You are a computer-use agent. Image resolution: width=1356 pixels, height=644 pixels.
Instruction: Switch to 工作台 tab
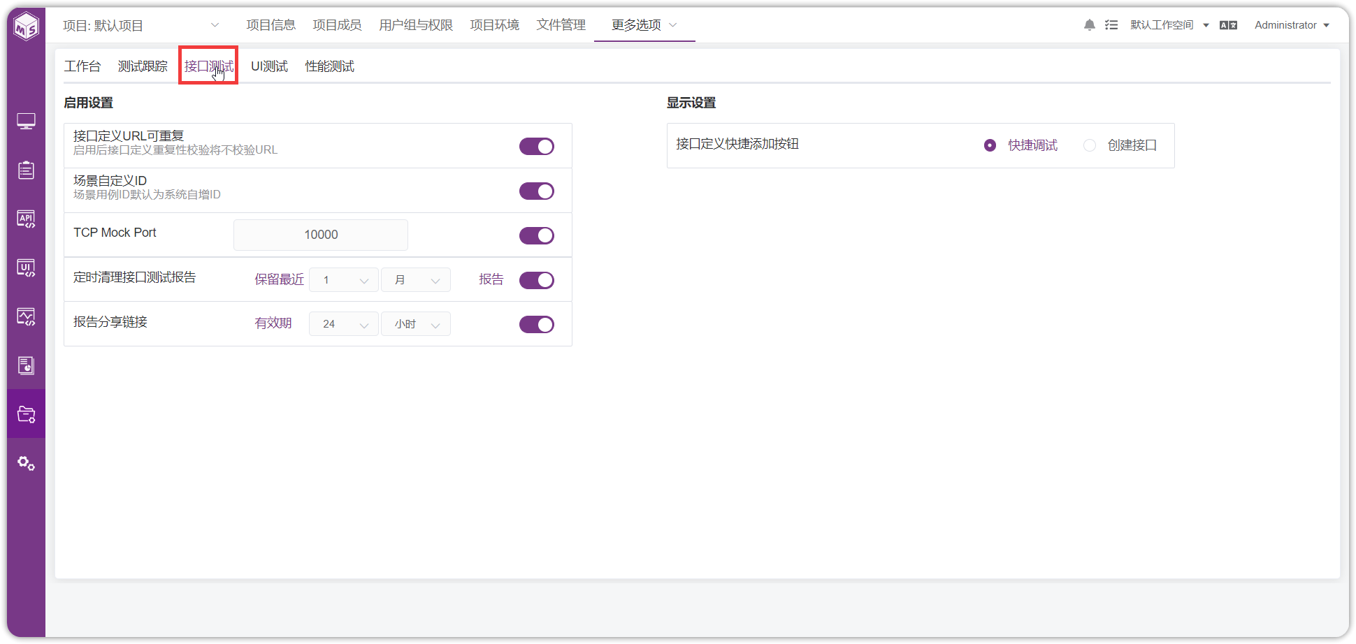click(82, 66)
